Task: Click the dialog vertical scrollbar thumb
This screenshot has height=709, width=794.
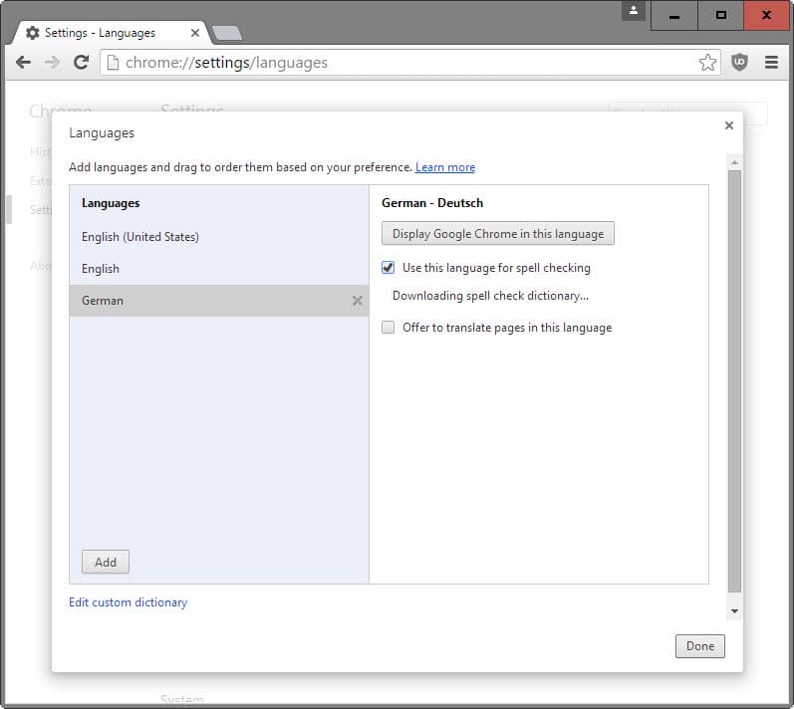Action: [x=734, y=381]
